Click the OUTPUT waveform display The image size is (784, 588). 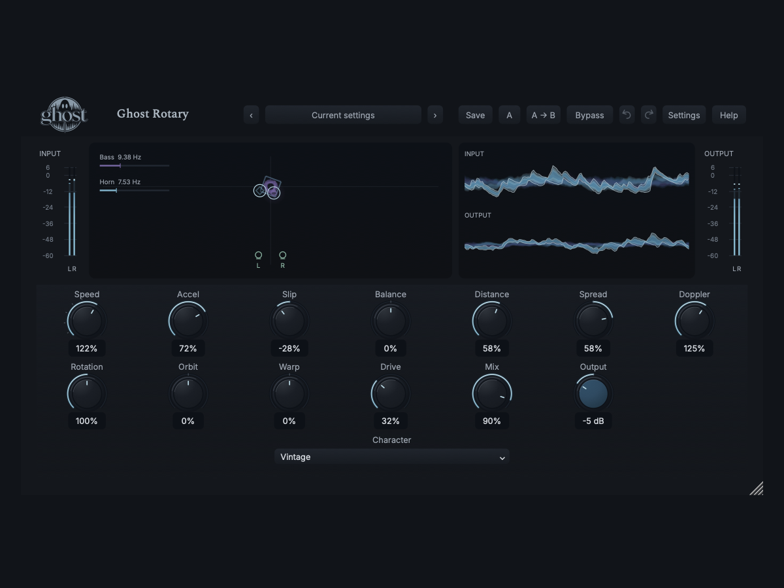(577, 243)
